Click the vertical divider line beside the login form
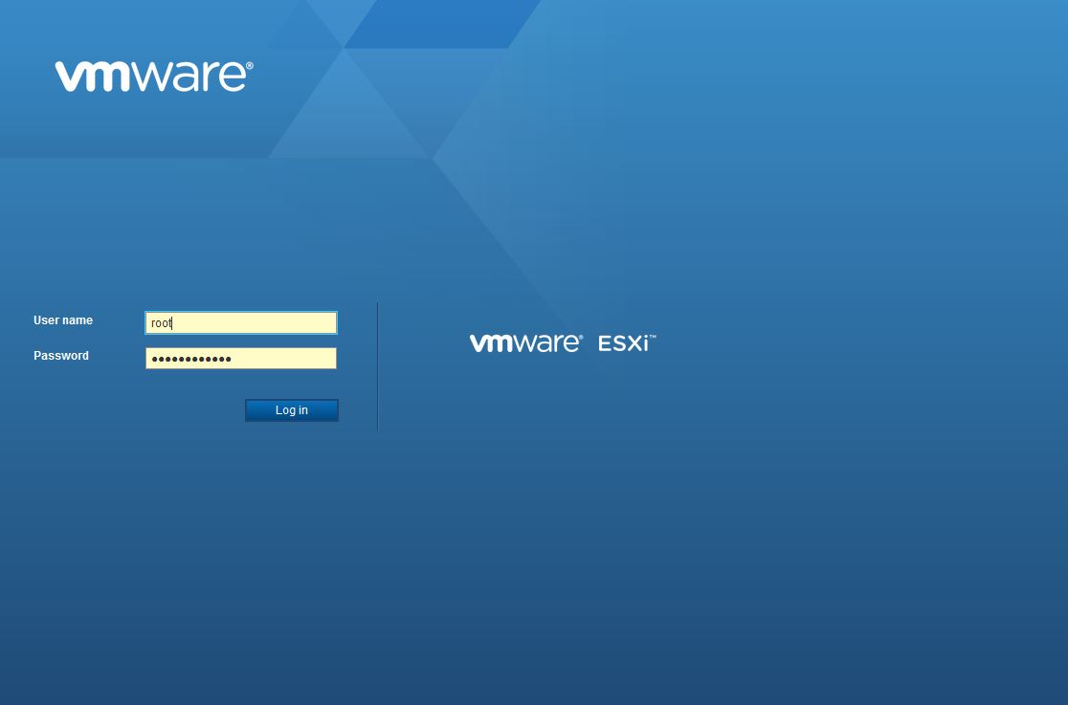1068x705 pixels. point(377,366)
